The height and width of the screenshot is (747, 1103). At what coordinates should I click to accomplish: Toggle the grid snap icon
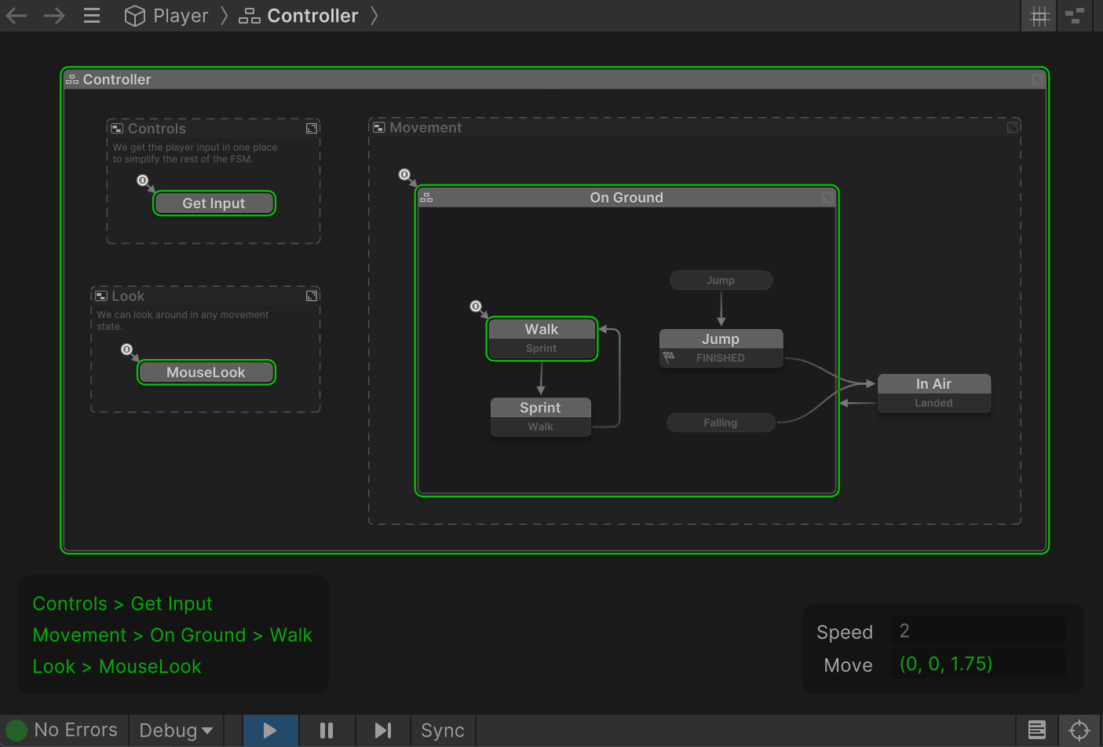(1039, 16)
